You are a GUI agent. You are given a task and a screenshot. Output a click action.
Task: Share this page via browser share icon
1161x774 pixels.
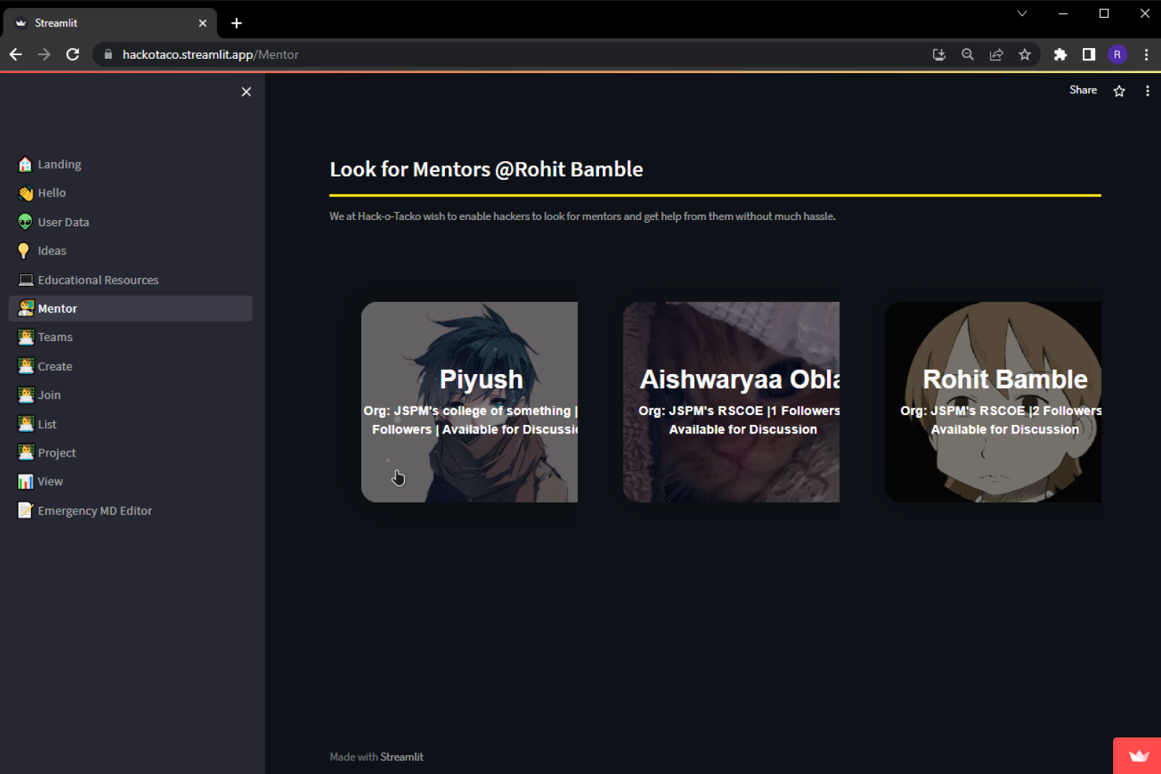point(996,54)
